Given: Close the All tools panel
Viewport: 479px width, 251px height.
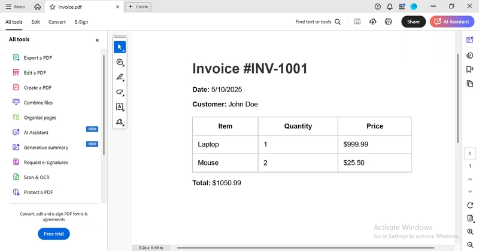Looking at the screenshot, I should tap(97, 40).
